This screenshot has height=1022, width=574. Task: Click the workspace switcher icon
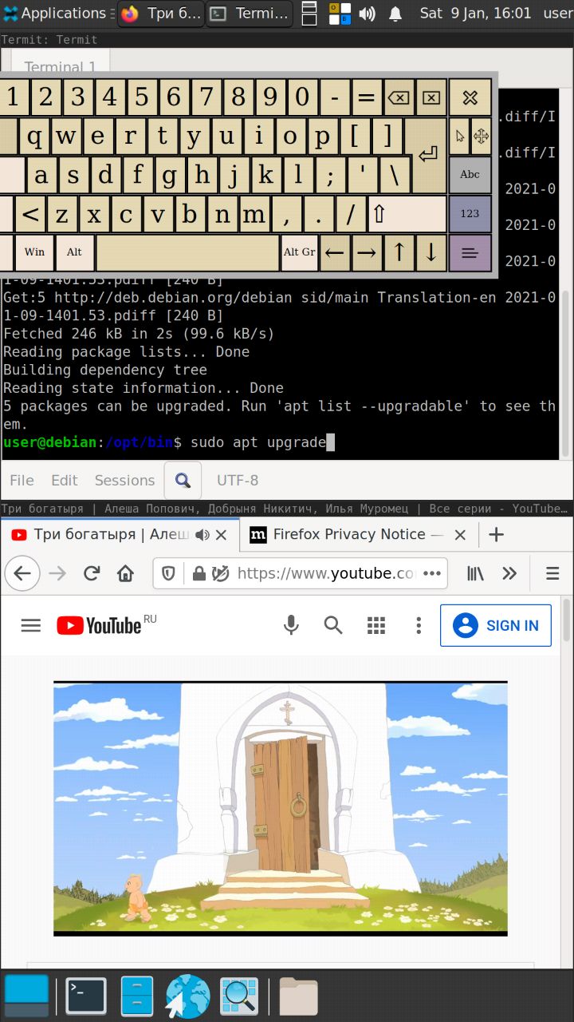click(x=340, y=14)
